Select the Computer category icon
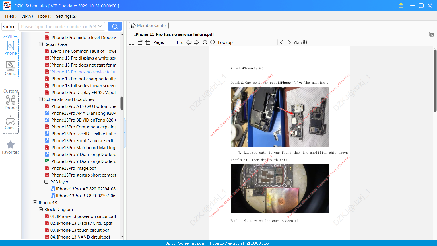 (x=11, y=68)
